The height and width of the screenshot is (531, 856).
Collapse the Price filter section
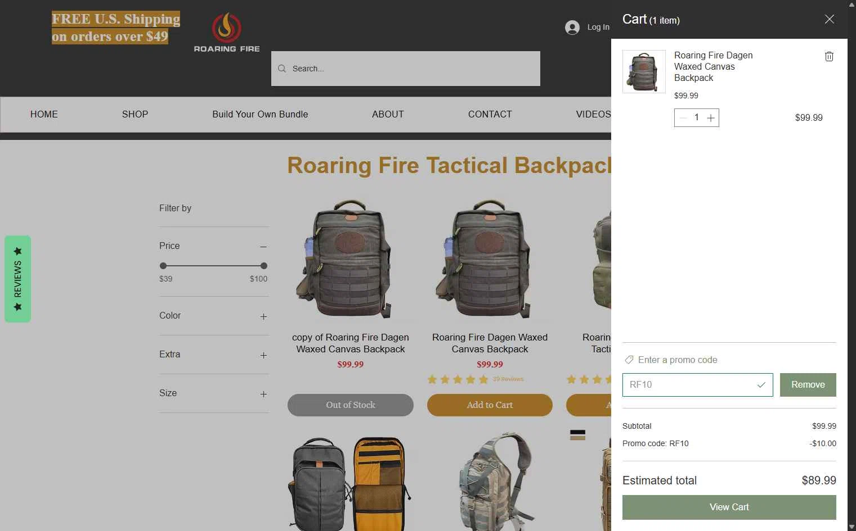click(263, 247)
